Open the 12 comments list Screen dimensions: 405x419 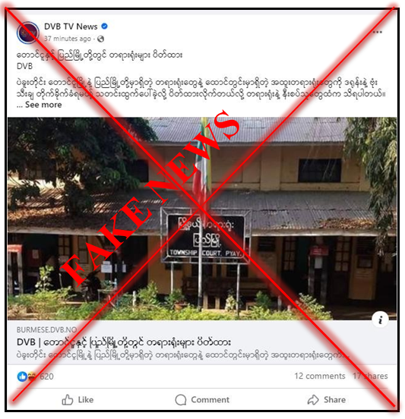tap(320, 376)
